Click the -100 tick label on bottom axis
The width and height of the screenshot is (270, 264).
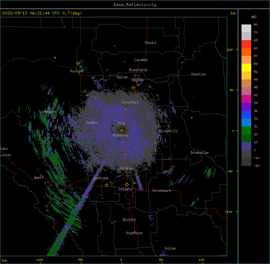[39, 260]
